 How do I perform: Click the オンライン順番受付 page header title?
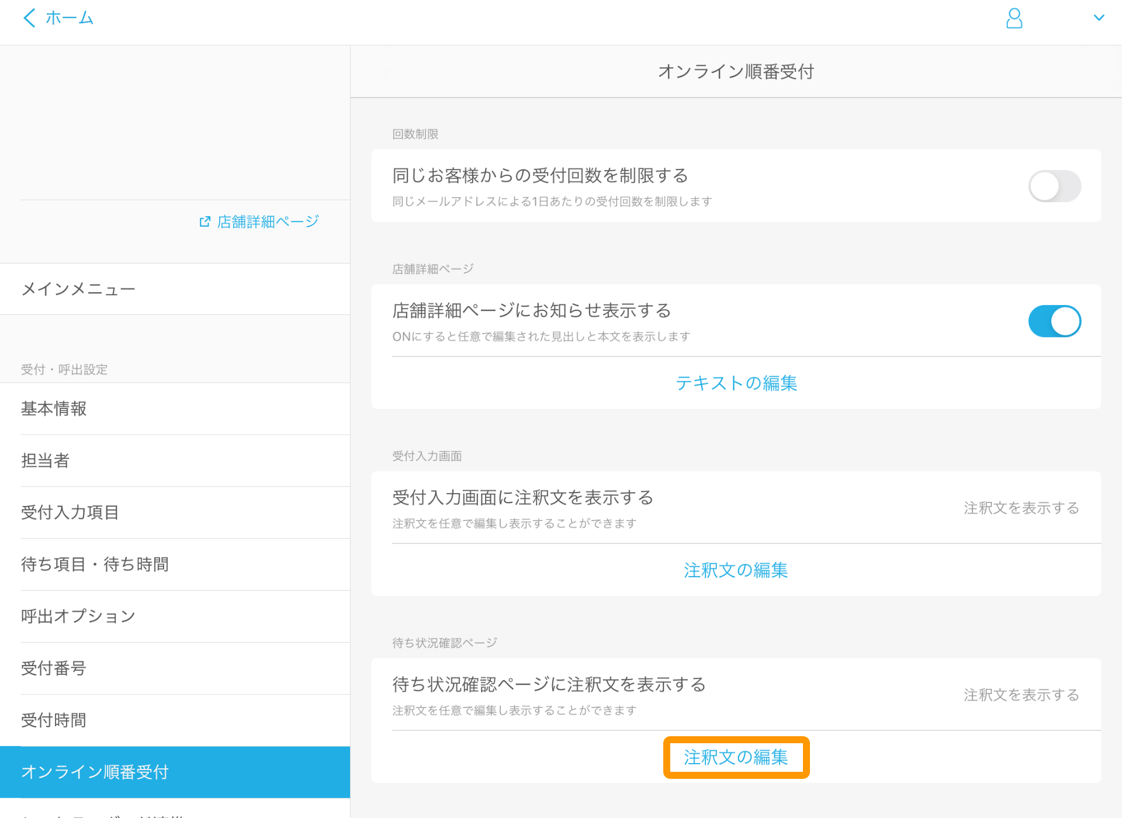coord(736,72)
